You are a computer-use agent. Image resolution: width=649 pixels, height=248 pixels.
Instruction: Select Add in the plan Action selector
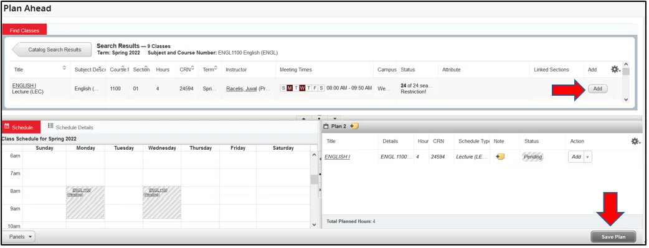pyautogui.click(x=576, y=157)
